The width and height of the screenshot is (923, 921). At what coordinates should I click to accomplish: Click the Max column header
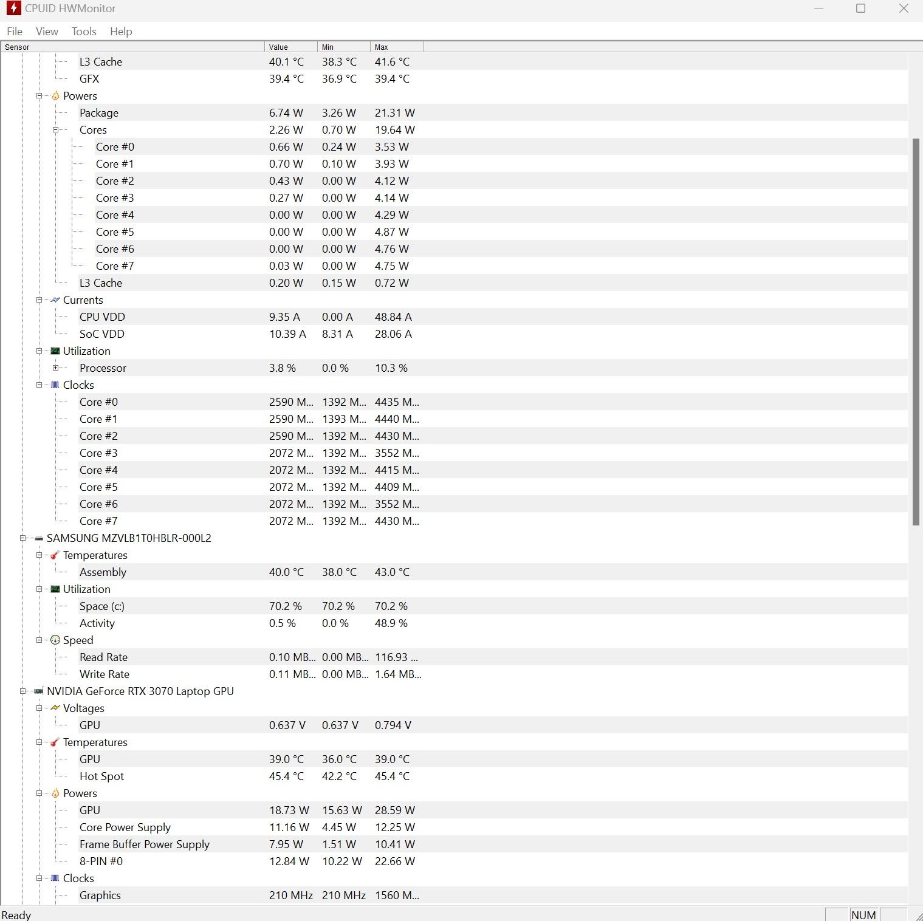397,47
